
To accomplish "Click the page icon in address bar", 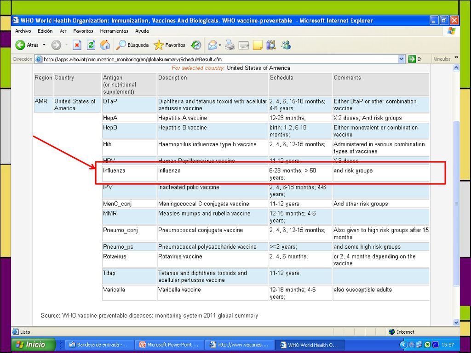I will coord(39,59).
